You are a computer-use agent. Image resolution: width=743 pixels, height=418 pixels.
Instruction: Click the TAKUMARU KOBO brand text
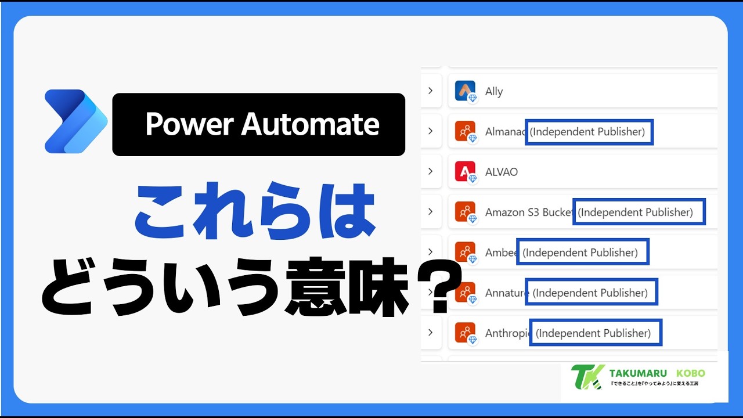coord(657,373)
